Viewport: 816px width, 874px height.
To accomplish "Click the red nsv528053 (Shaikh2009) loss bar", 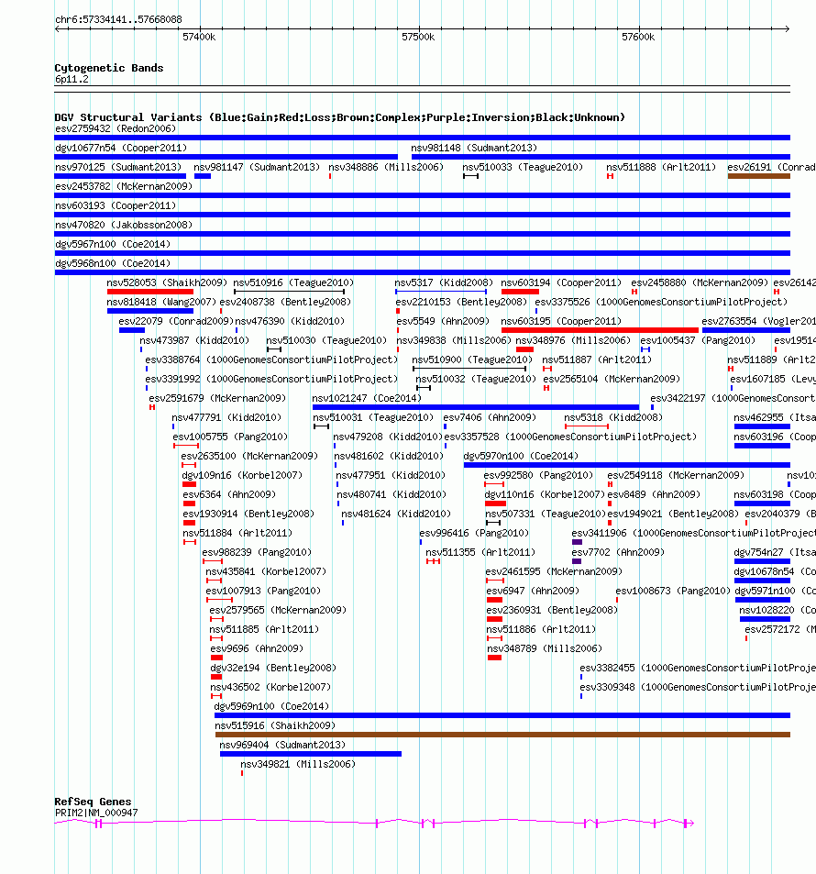I will pos(150,292).
